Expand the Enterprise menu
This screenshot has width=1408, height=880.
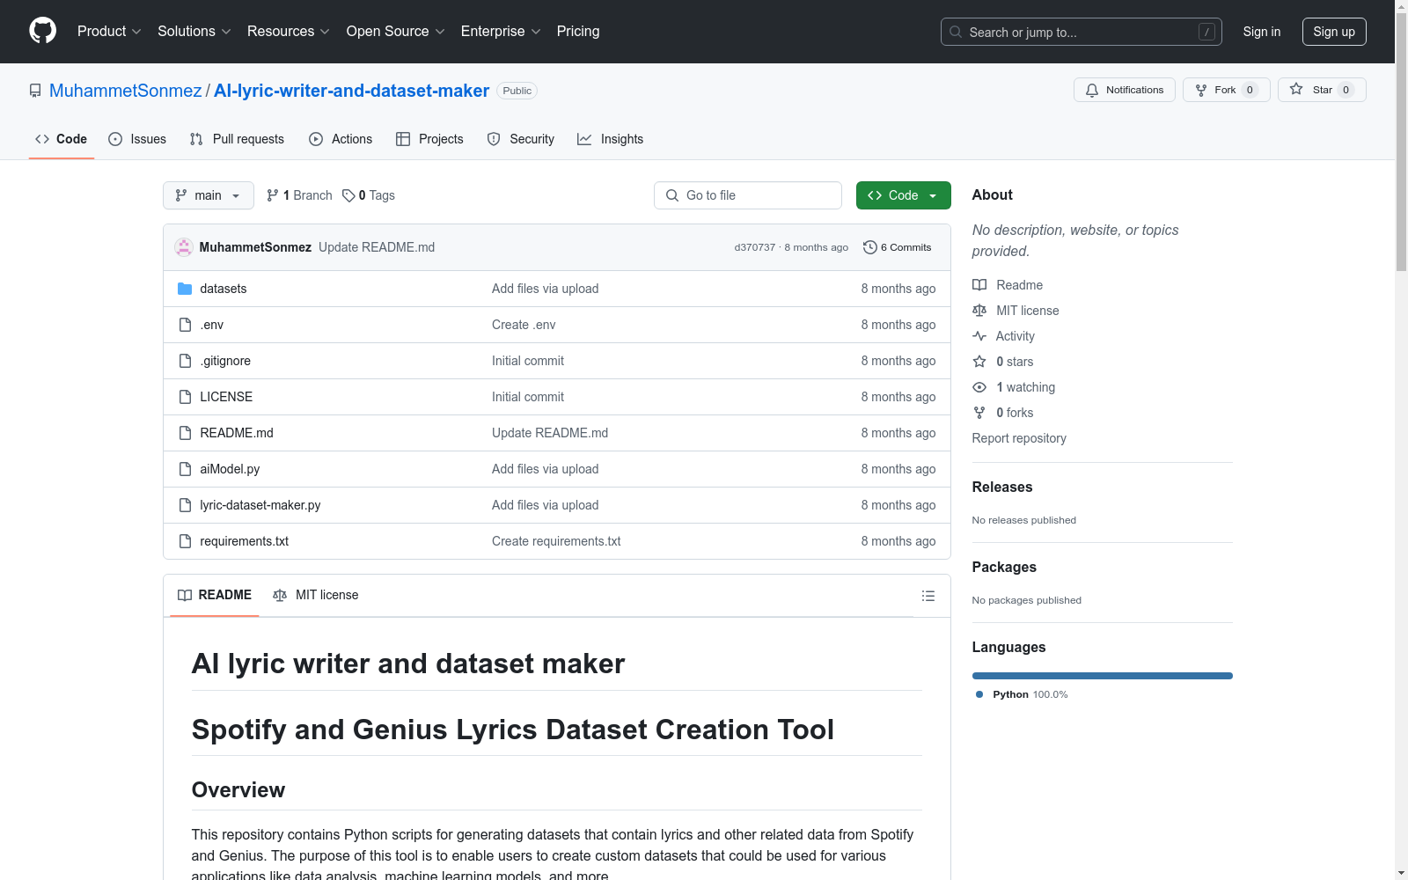[501, 32]
